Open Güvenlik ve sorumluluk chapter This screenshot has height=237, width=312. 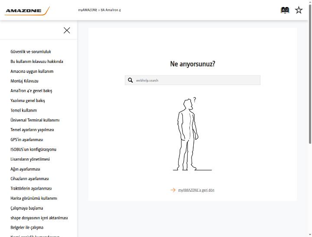coord(31,52)
